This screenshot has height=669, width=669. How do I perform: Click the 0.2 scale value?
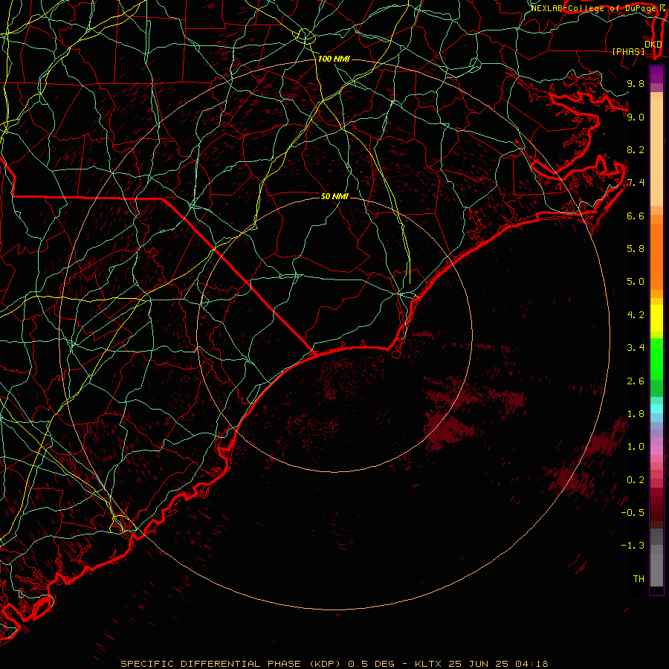[x=636, y=480]
